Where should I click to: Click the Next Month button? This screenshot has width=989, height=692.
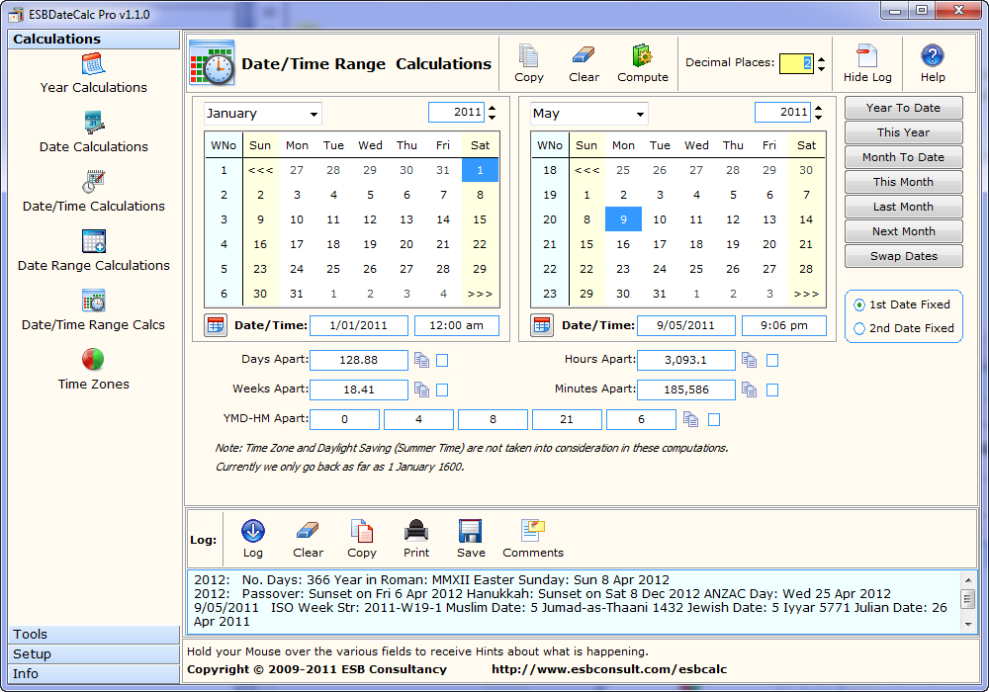pyautogui.click(x=903, y=231)
